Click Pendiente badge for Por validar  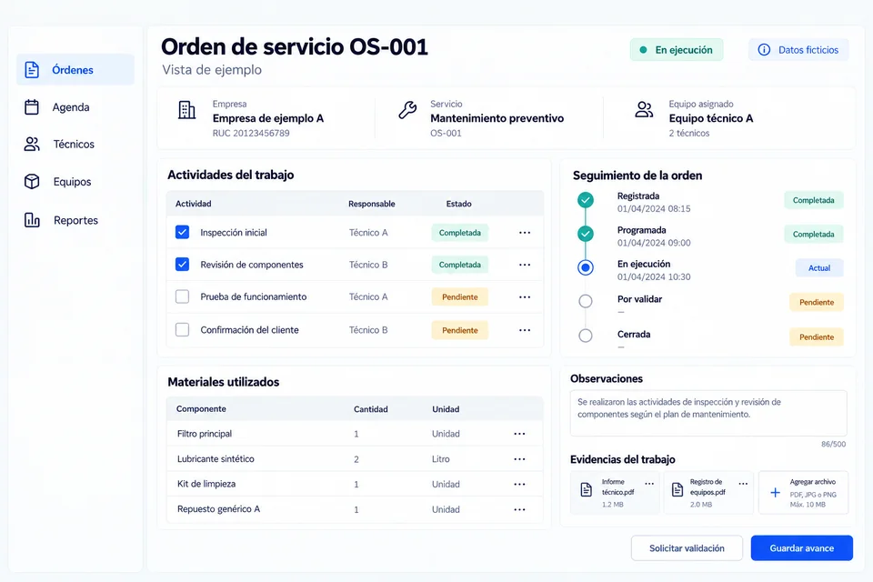pos(817,302)
